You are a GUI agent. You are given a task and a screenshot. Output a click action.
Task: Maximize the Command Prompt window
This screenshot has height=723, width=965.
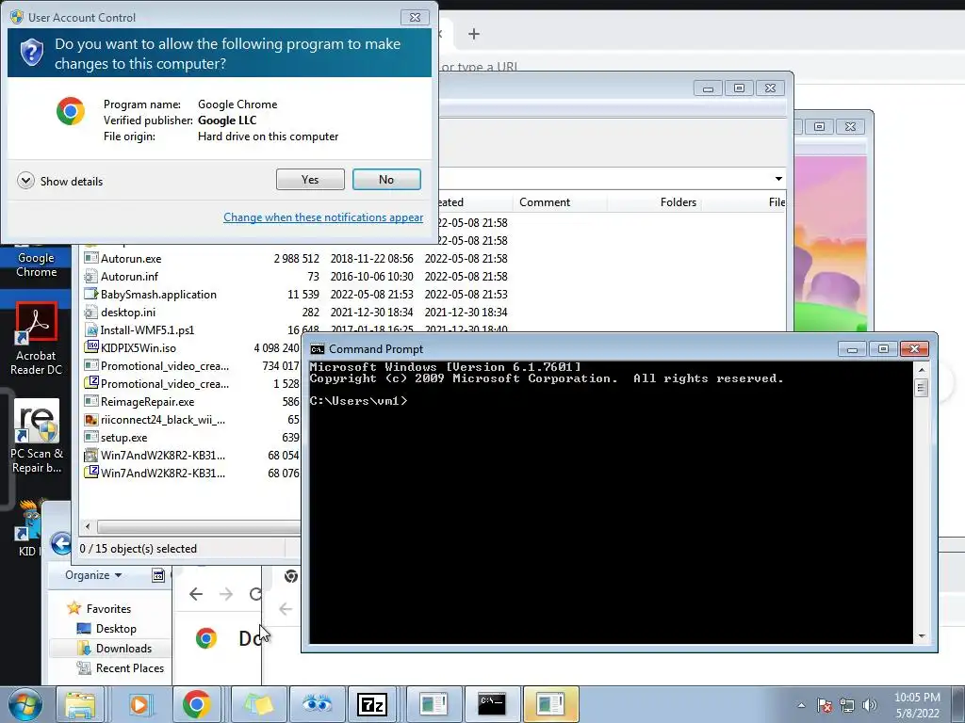click(x=883, y=349)
